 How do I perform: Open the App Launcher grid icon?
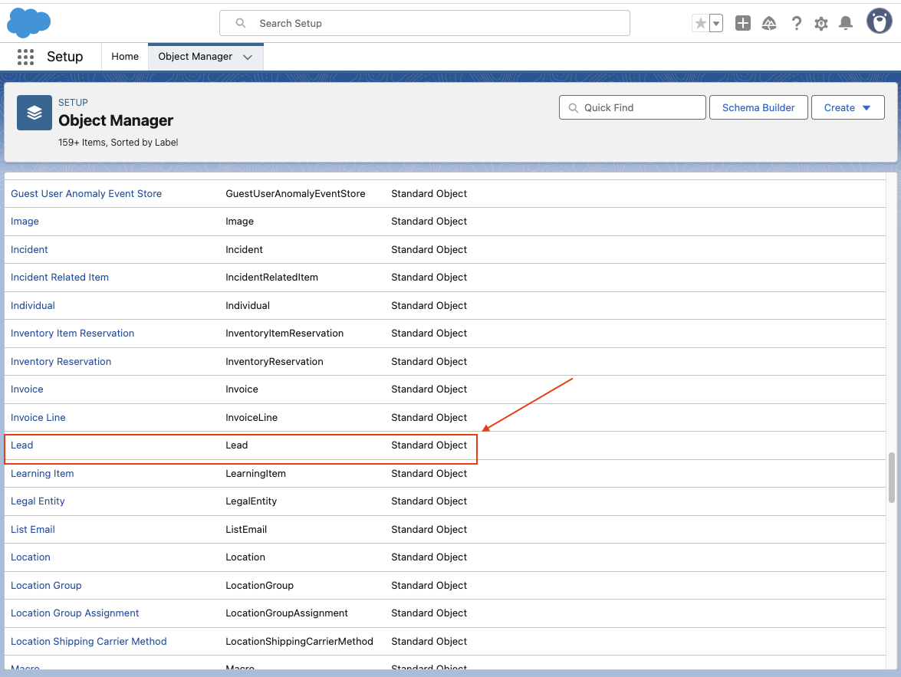tap(25, 57)
